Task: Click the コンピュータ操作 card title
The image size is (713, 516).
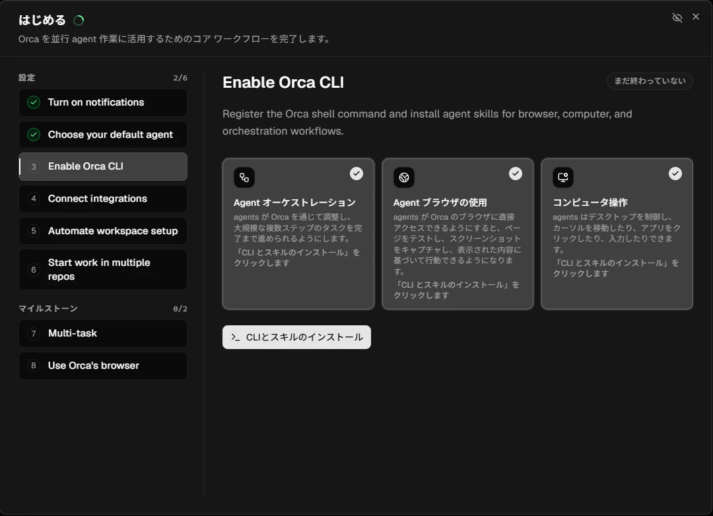Action: 590,203
